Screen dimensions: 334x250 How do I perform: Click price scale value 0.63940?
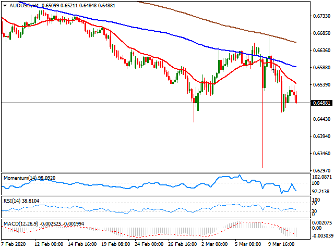tap(321, 136)
